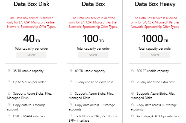Click checkmark icon beside 80 TB usable capacity
This screenshot has width=186, height=123.
coord(71,71)
